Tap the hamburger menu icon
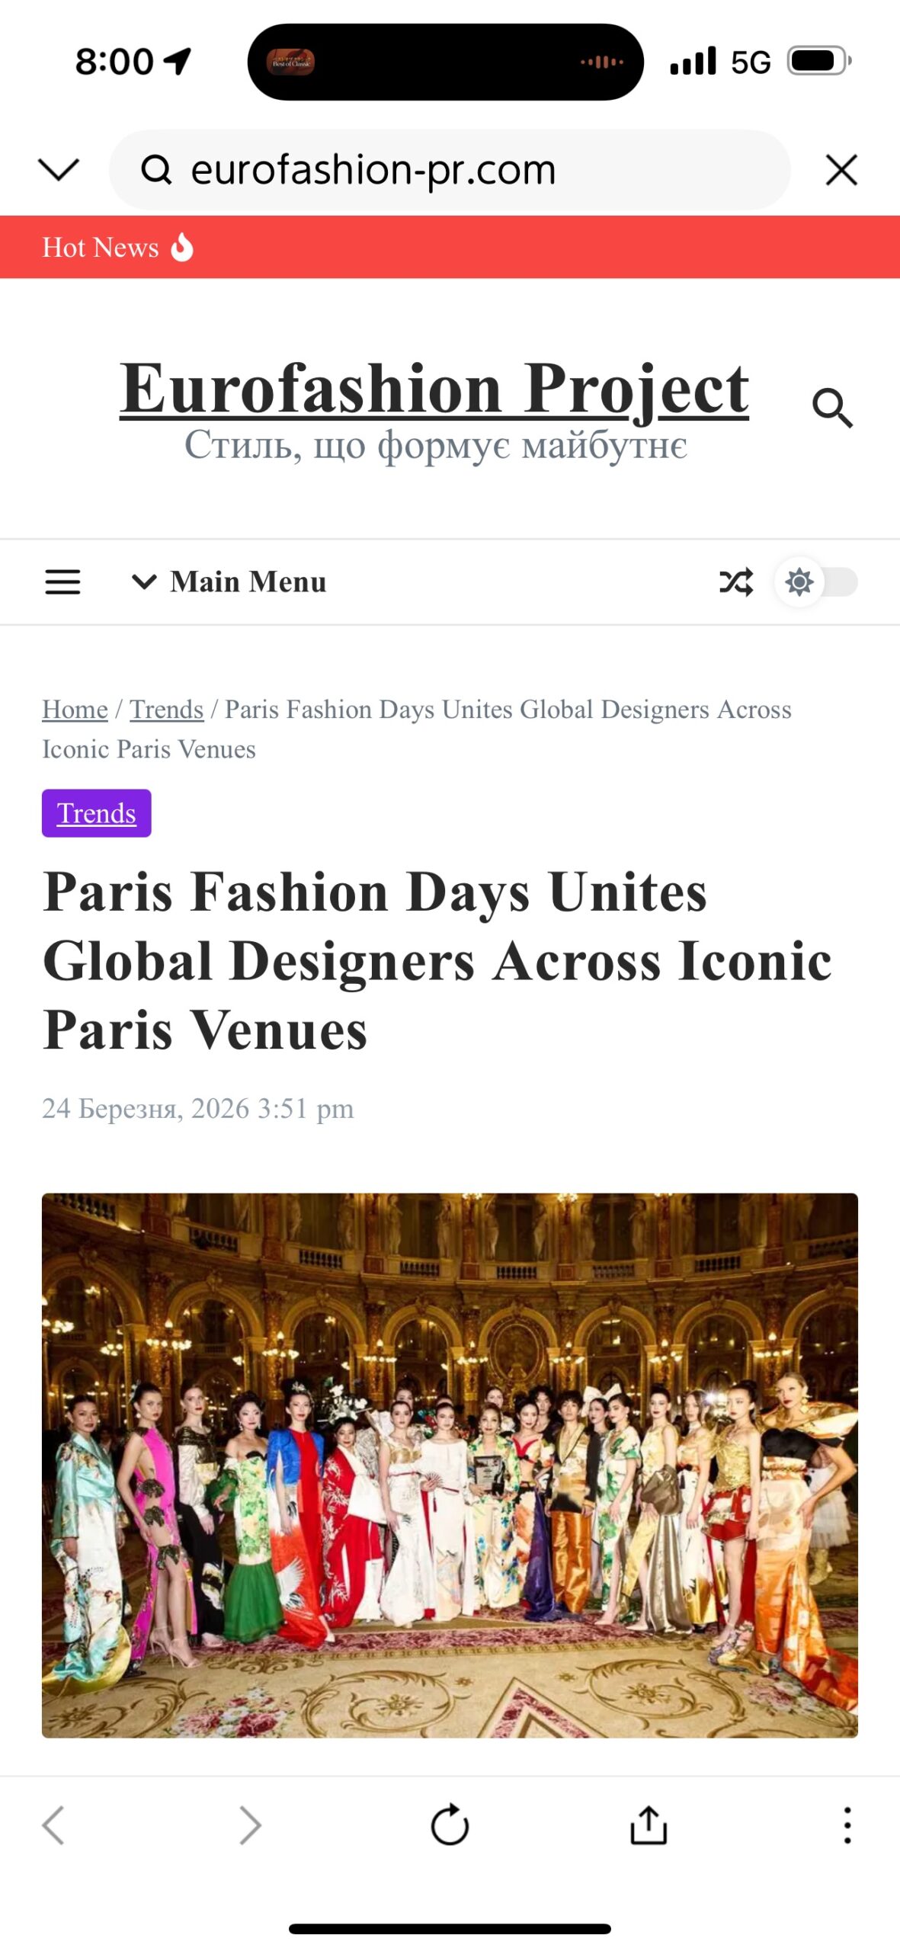 [62, 581]
